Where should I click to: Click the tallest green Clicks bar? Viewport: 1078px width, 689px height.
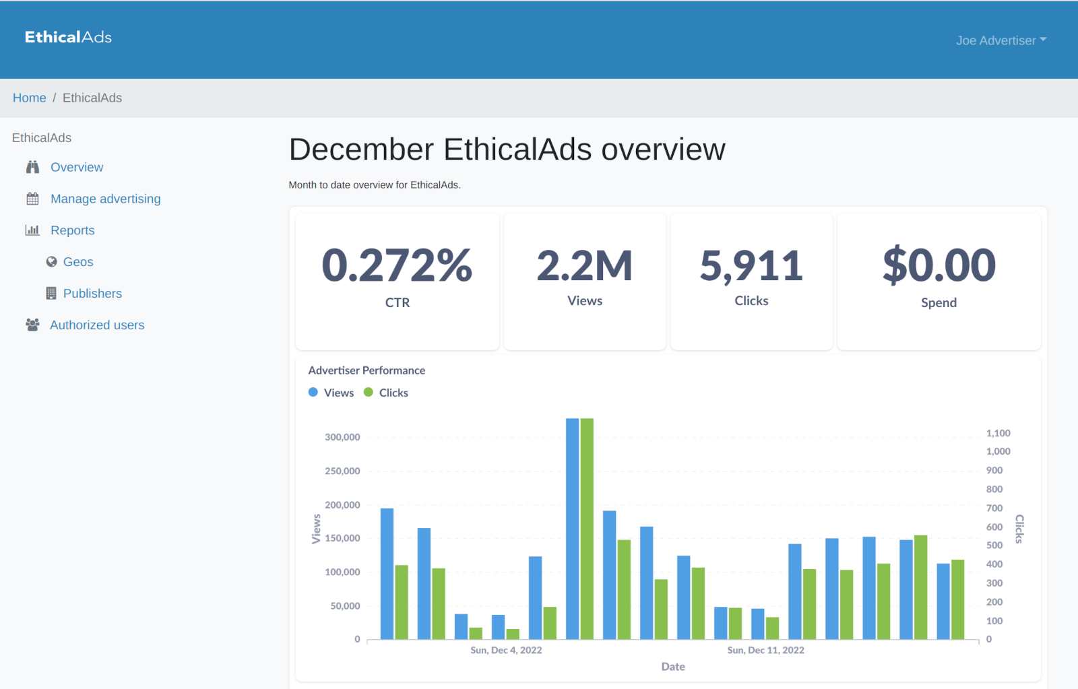(587, 529)
